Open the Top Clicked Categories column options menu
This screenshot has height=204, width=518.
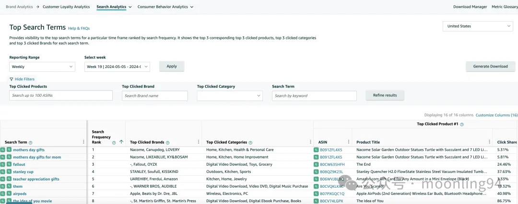(310, 142)
